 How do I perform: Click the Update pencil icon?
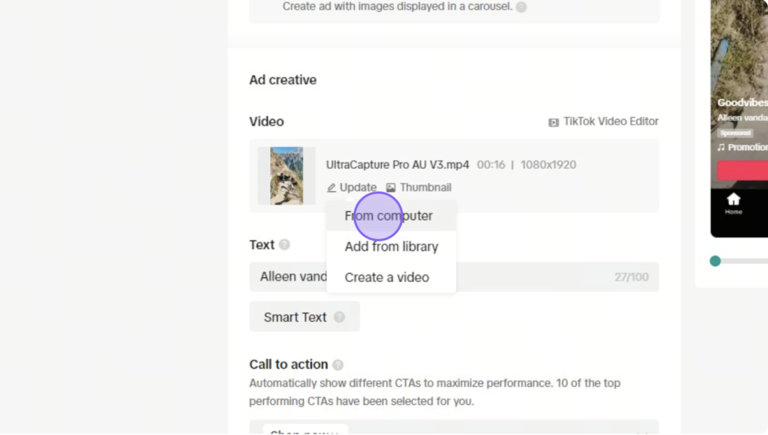click(x=331, y=187)
